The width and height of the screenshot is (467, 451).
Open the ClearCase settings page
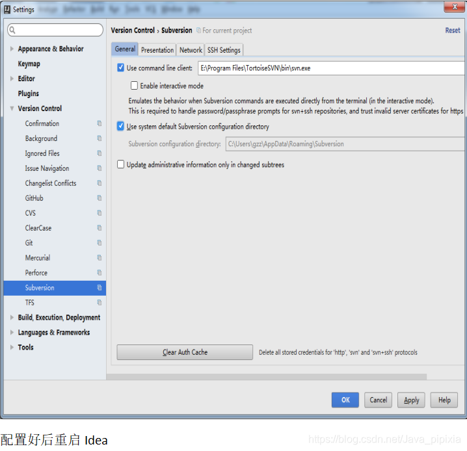pyautogui.click(x=38, y=228)
